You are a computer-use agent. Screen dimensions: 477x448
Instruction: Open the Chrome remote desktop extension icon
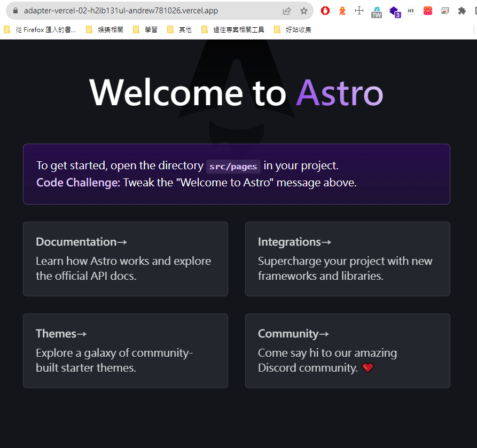click(x=445, y=11)
